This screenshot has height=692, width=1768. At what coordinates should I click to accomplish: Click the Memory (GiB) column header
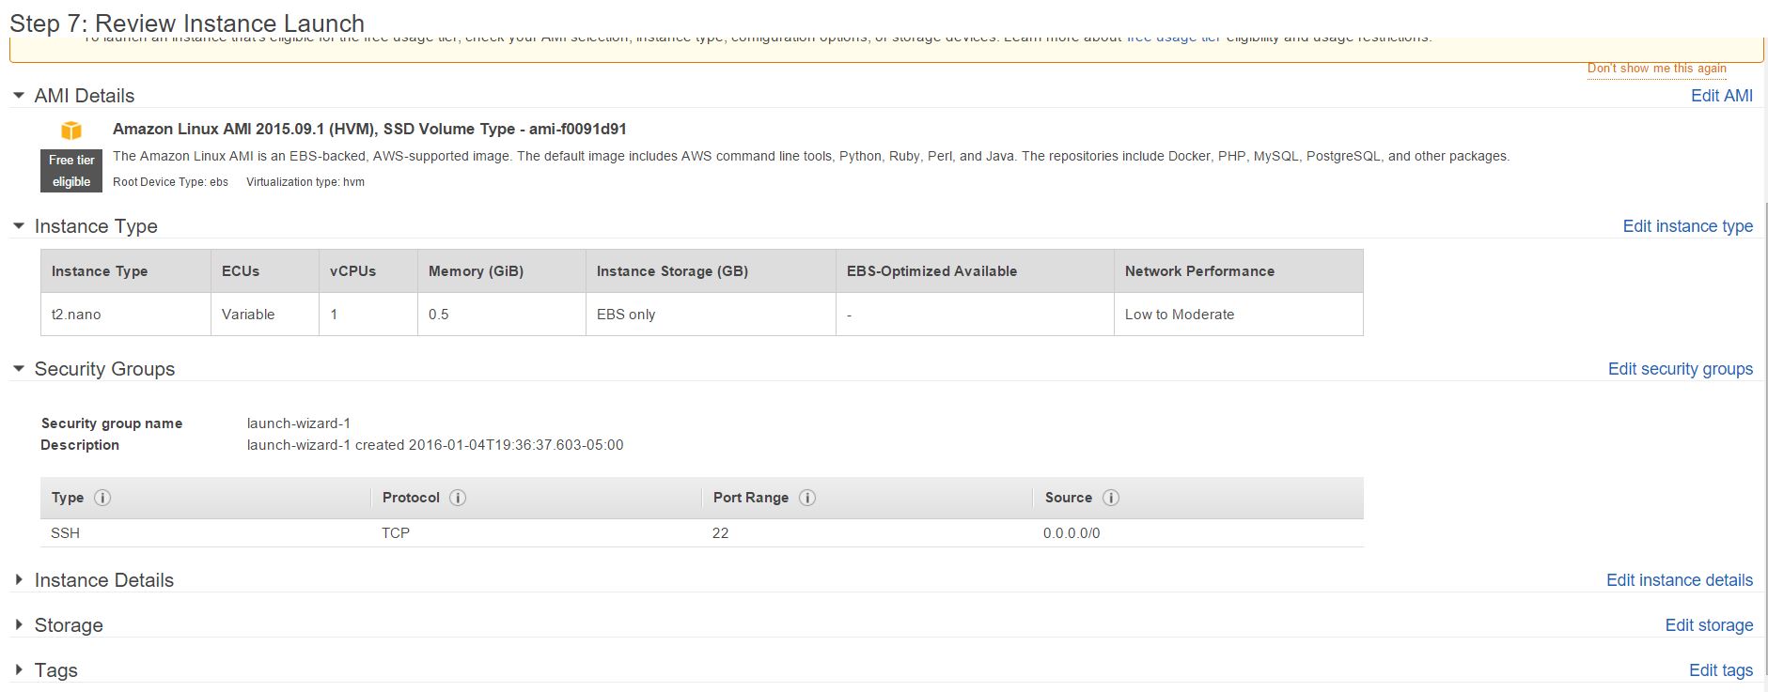pyautogui.click(x=502, y=271)
